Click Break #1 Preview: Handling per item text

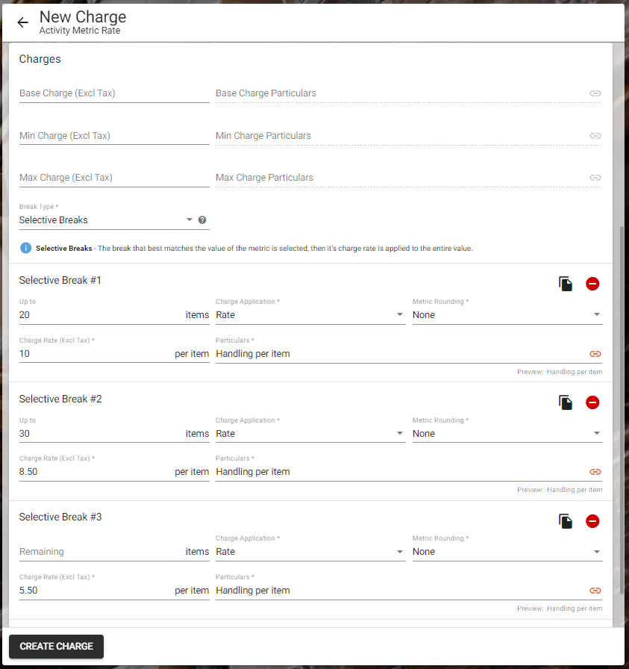click(560, 372)
